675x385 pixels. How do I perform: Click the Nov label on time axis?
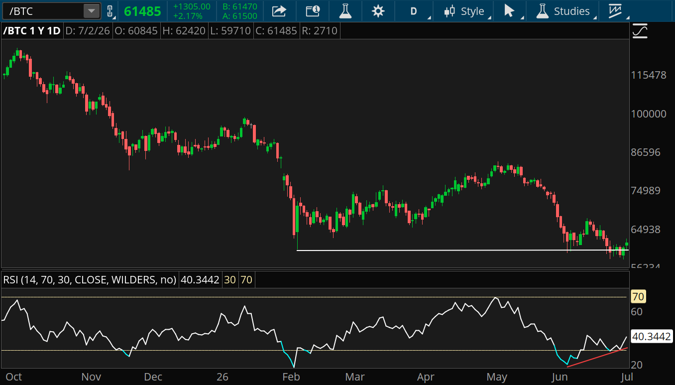click(x=91, y=377)
